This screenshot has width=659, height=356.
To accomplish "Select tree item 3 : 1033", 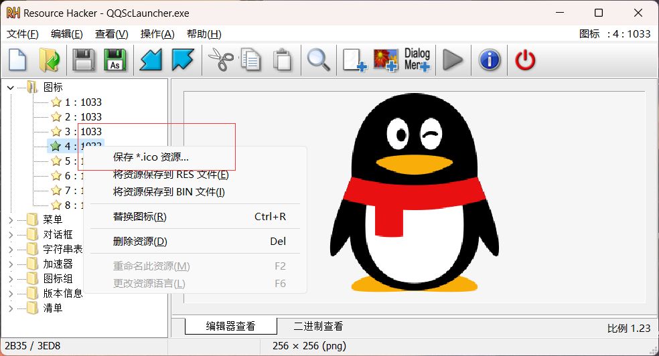I will tap(83, 131).
